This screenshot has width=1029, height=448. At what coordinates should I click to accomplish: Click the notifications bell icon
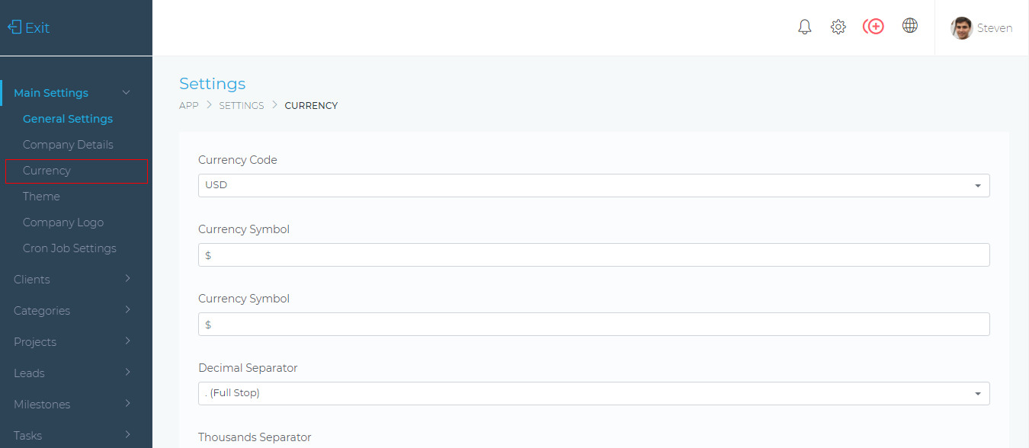coord(804,27)
